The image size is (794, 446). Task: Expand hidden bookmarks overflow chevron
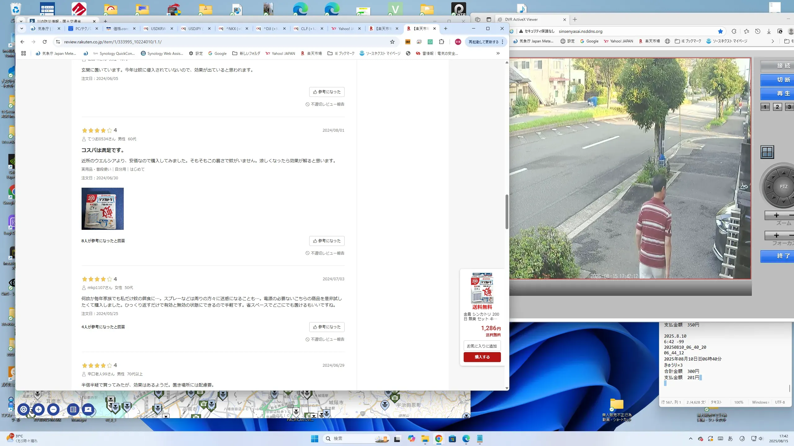pyautogui.click(x=498, y=53)
